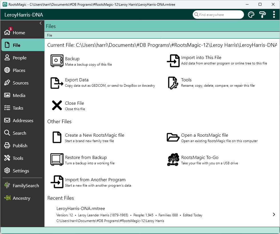Click the Restore from Backup title
Image resolution: width=280 pixels, height=234 pixels.
click(x=86, y=157)
